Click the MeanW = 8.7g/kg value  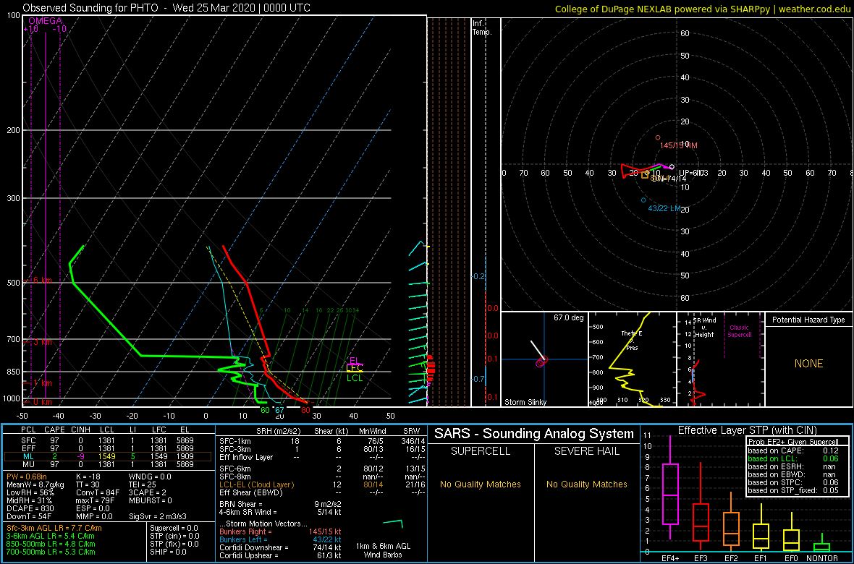point(36,484)
